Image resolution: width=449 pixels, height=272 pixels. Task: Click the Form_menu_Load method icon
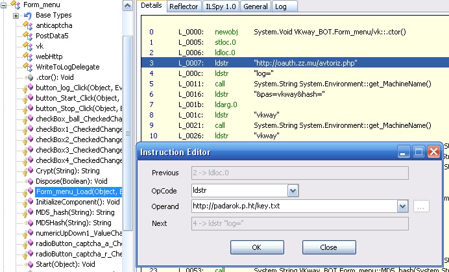(29, 192)
